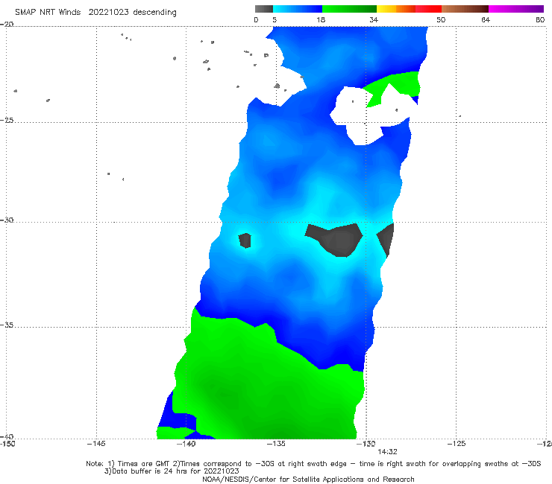
Task: Click the color scale label '34'
Action: pyautogui.click(x=374, y=19)
